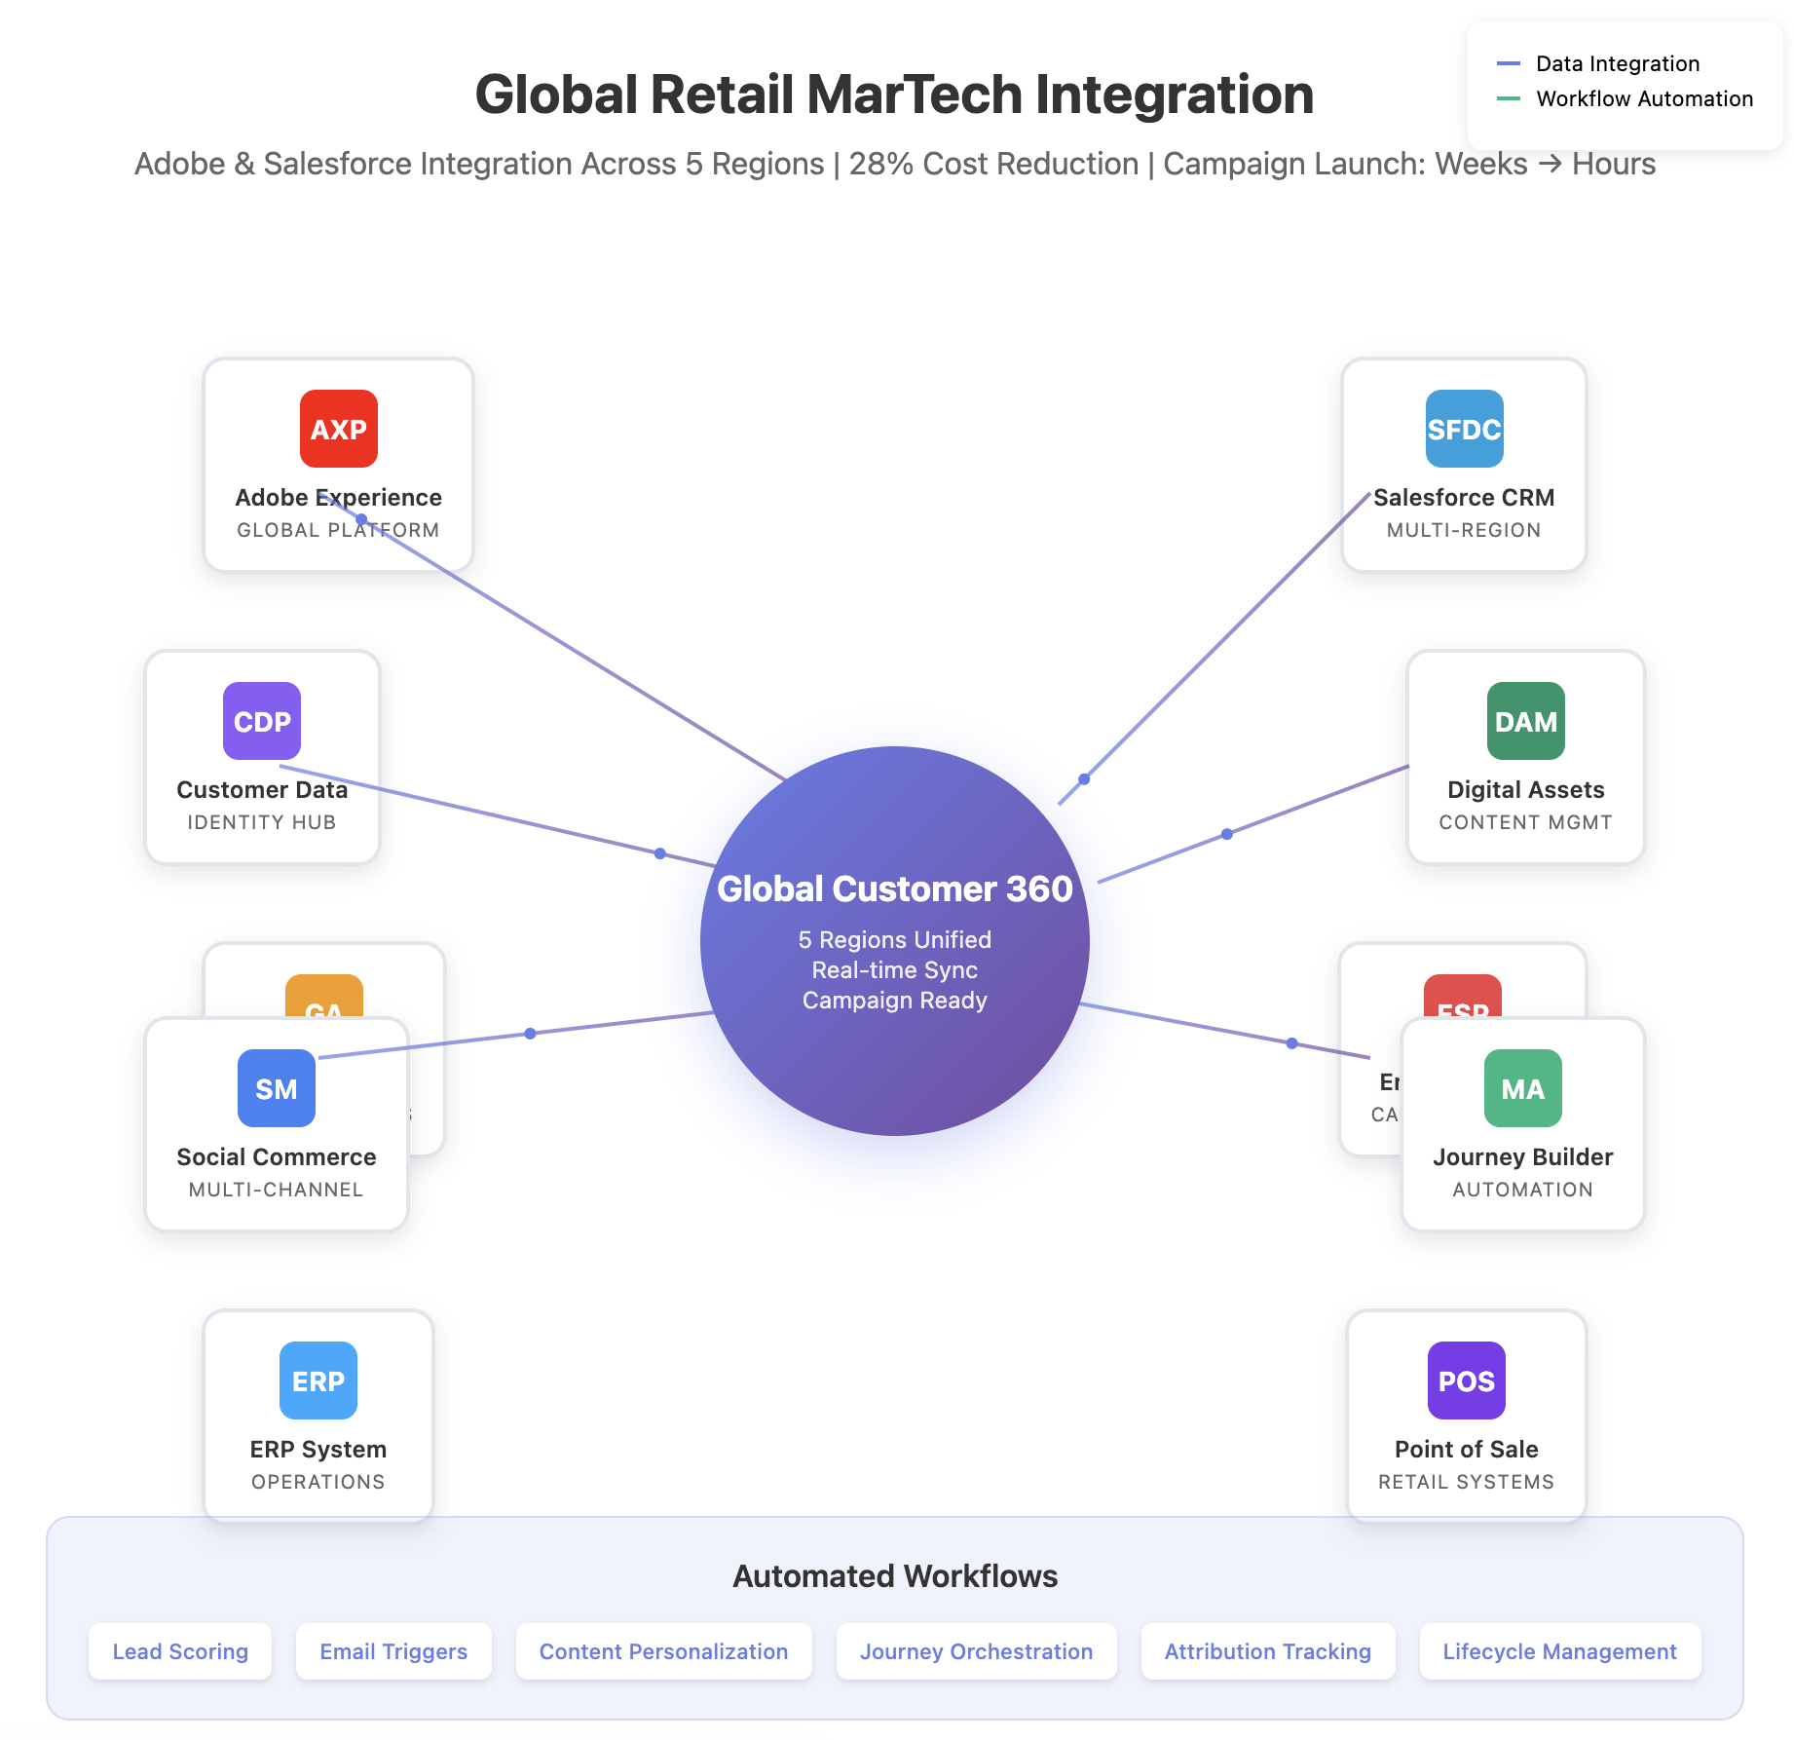This screenshot has width=1794, height=1740.
Task: Select Content Personalization workflow chip
Action: click(663, 1651)
